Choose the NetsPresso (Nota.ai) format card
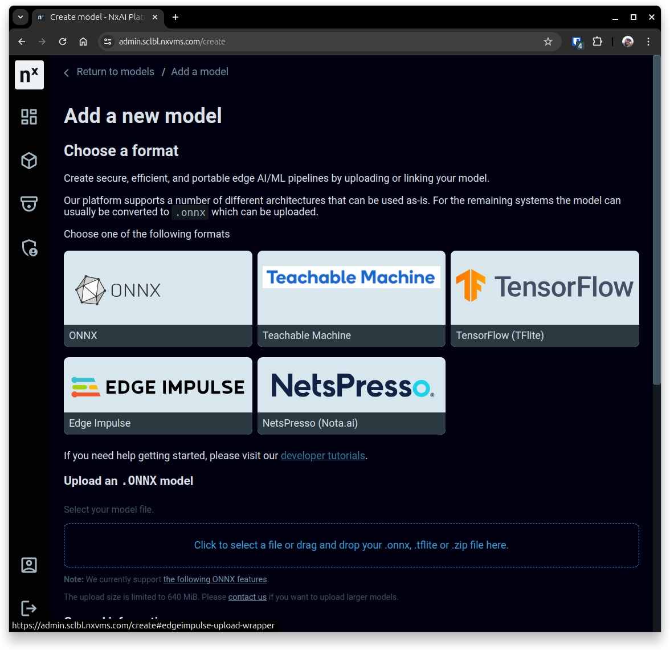The width and height of the screenshot is (670, 650). click(x=351, y=395)
